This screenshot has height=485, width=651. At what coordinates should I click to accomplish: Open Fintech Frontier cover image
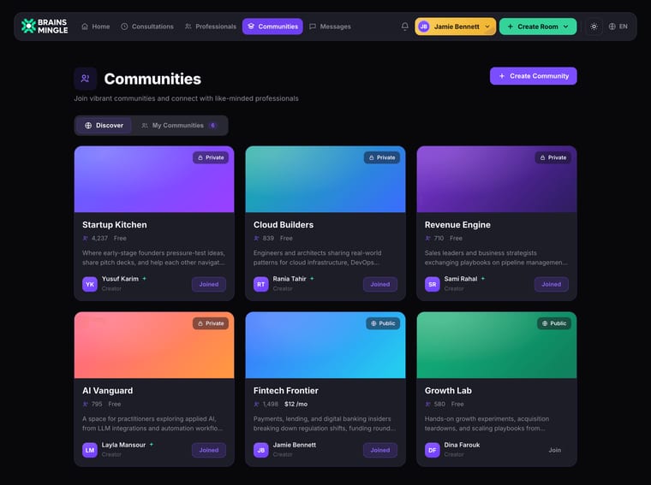[x=325, y=345]
